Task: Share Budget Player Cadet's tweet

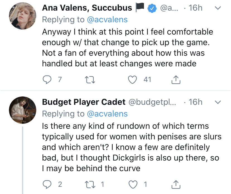Action: pyautogui.click(x=176, y=184)
